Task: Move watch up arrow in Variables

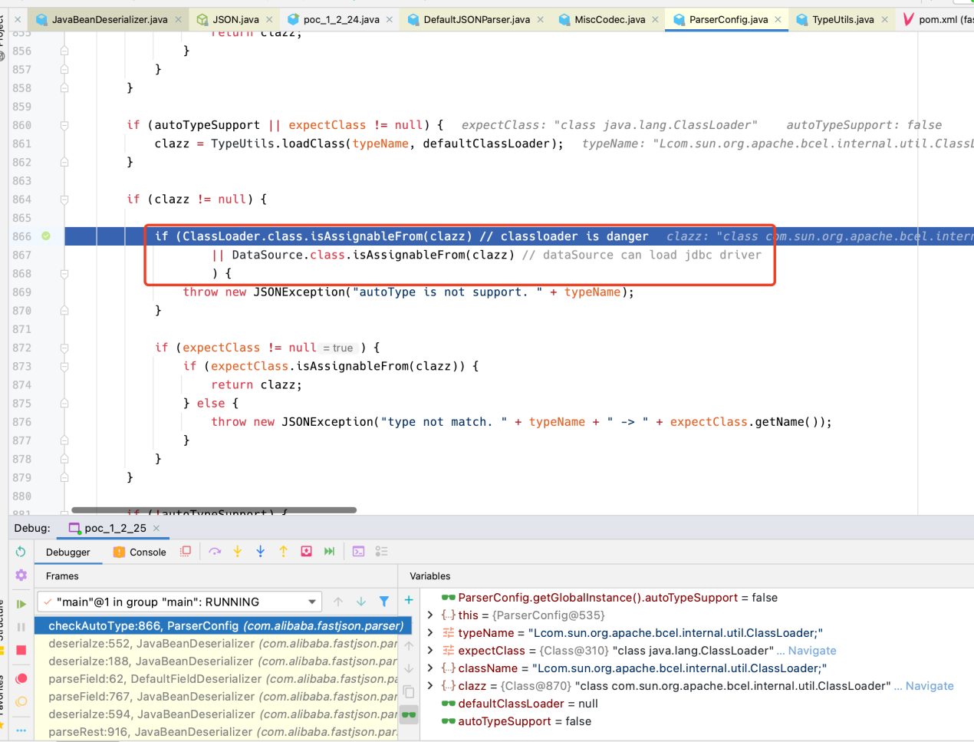Action: tap(409, 645)
